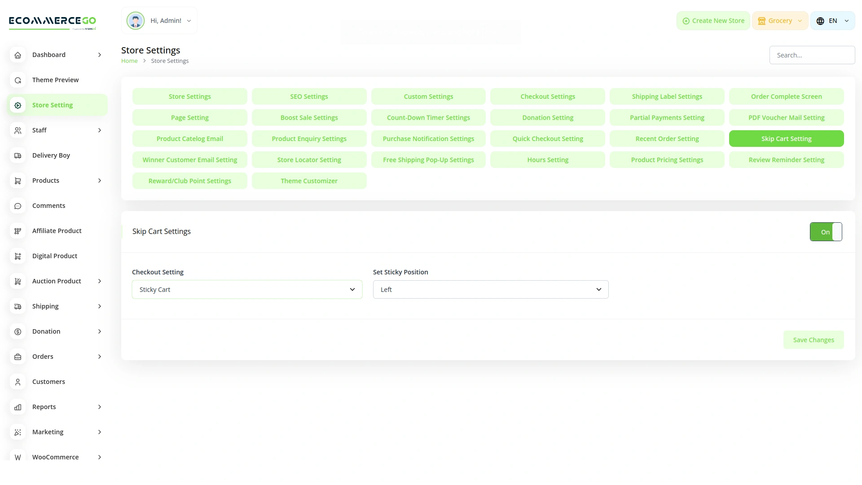Expand the Products sidebar submenu

[x=99, y=181]
